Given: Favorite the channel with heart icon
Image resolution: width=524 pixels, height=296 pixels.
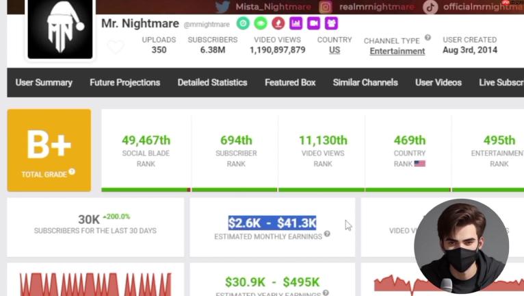Looking at the screenshot, I should pyautogui.click(x=116, y=47).
